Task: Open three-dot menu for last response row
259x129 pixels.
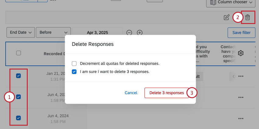Action: (241, 118)
